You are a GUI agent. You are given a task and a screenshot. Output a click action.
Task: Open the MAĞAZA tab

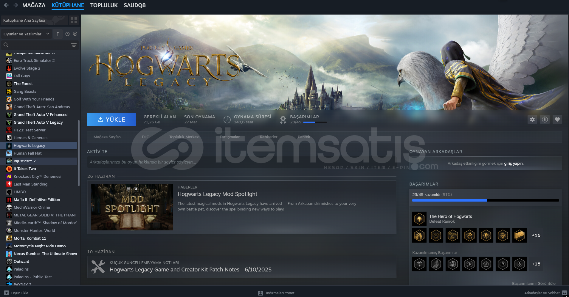34,5
